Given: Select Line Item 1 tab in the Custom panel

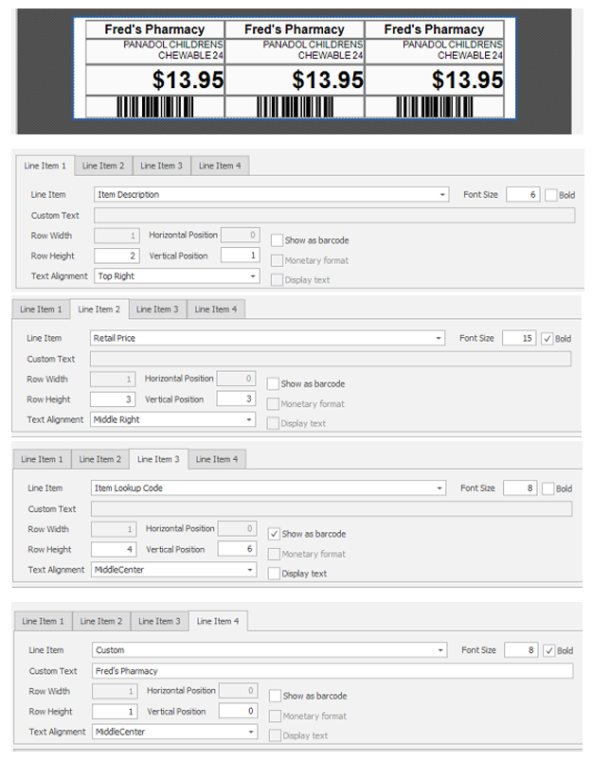Looking at the screenshot, I should (x=43, y=622).
